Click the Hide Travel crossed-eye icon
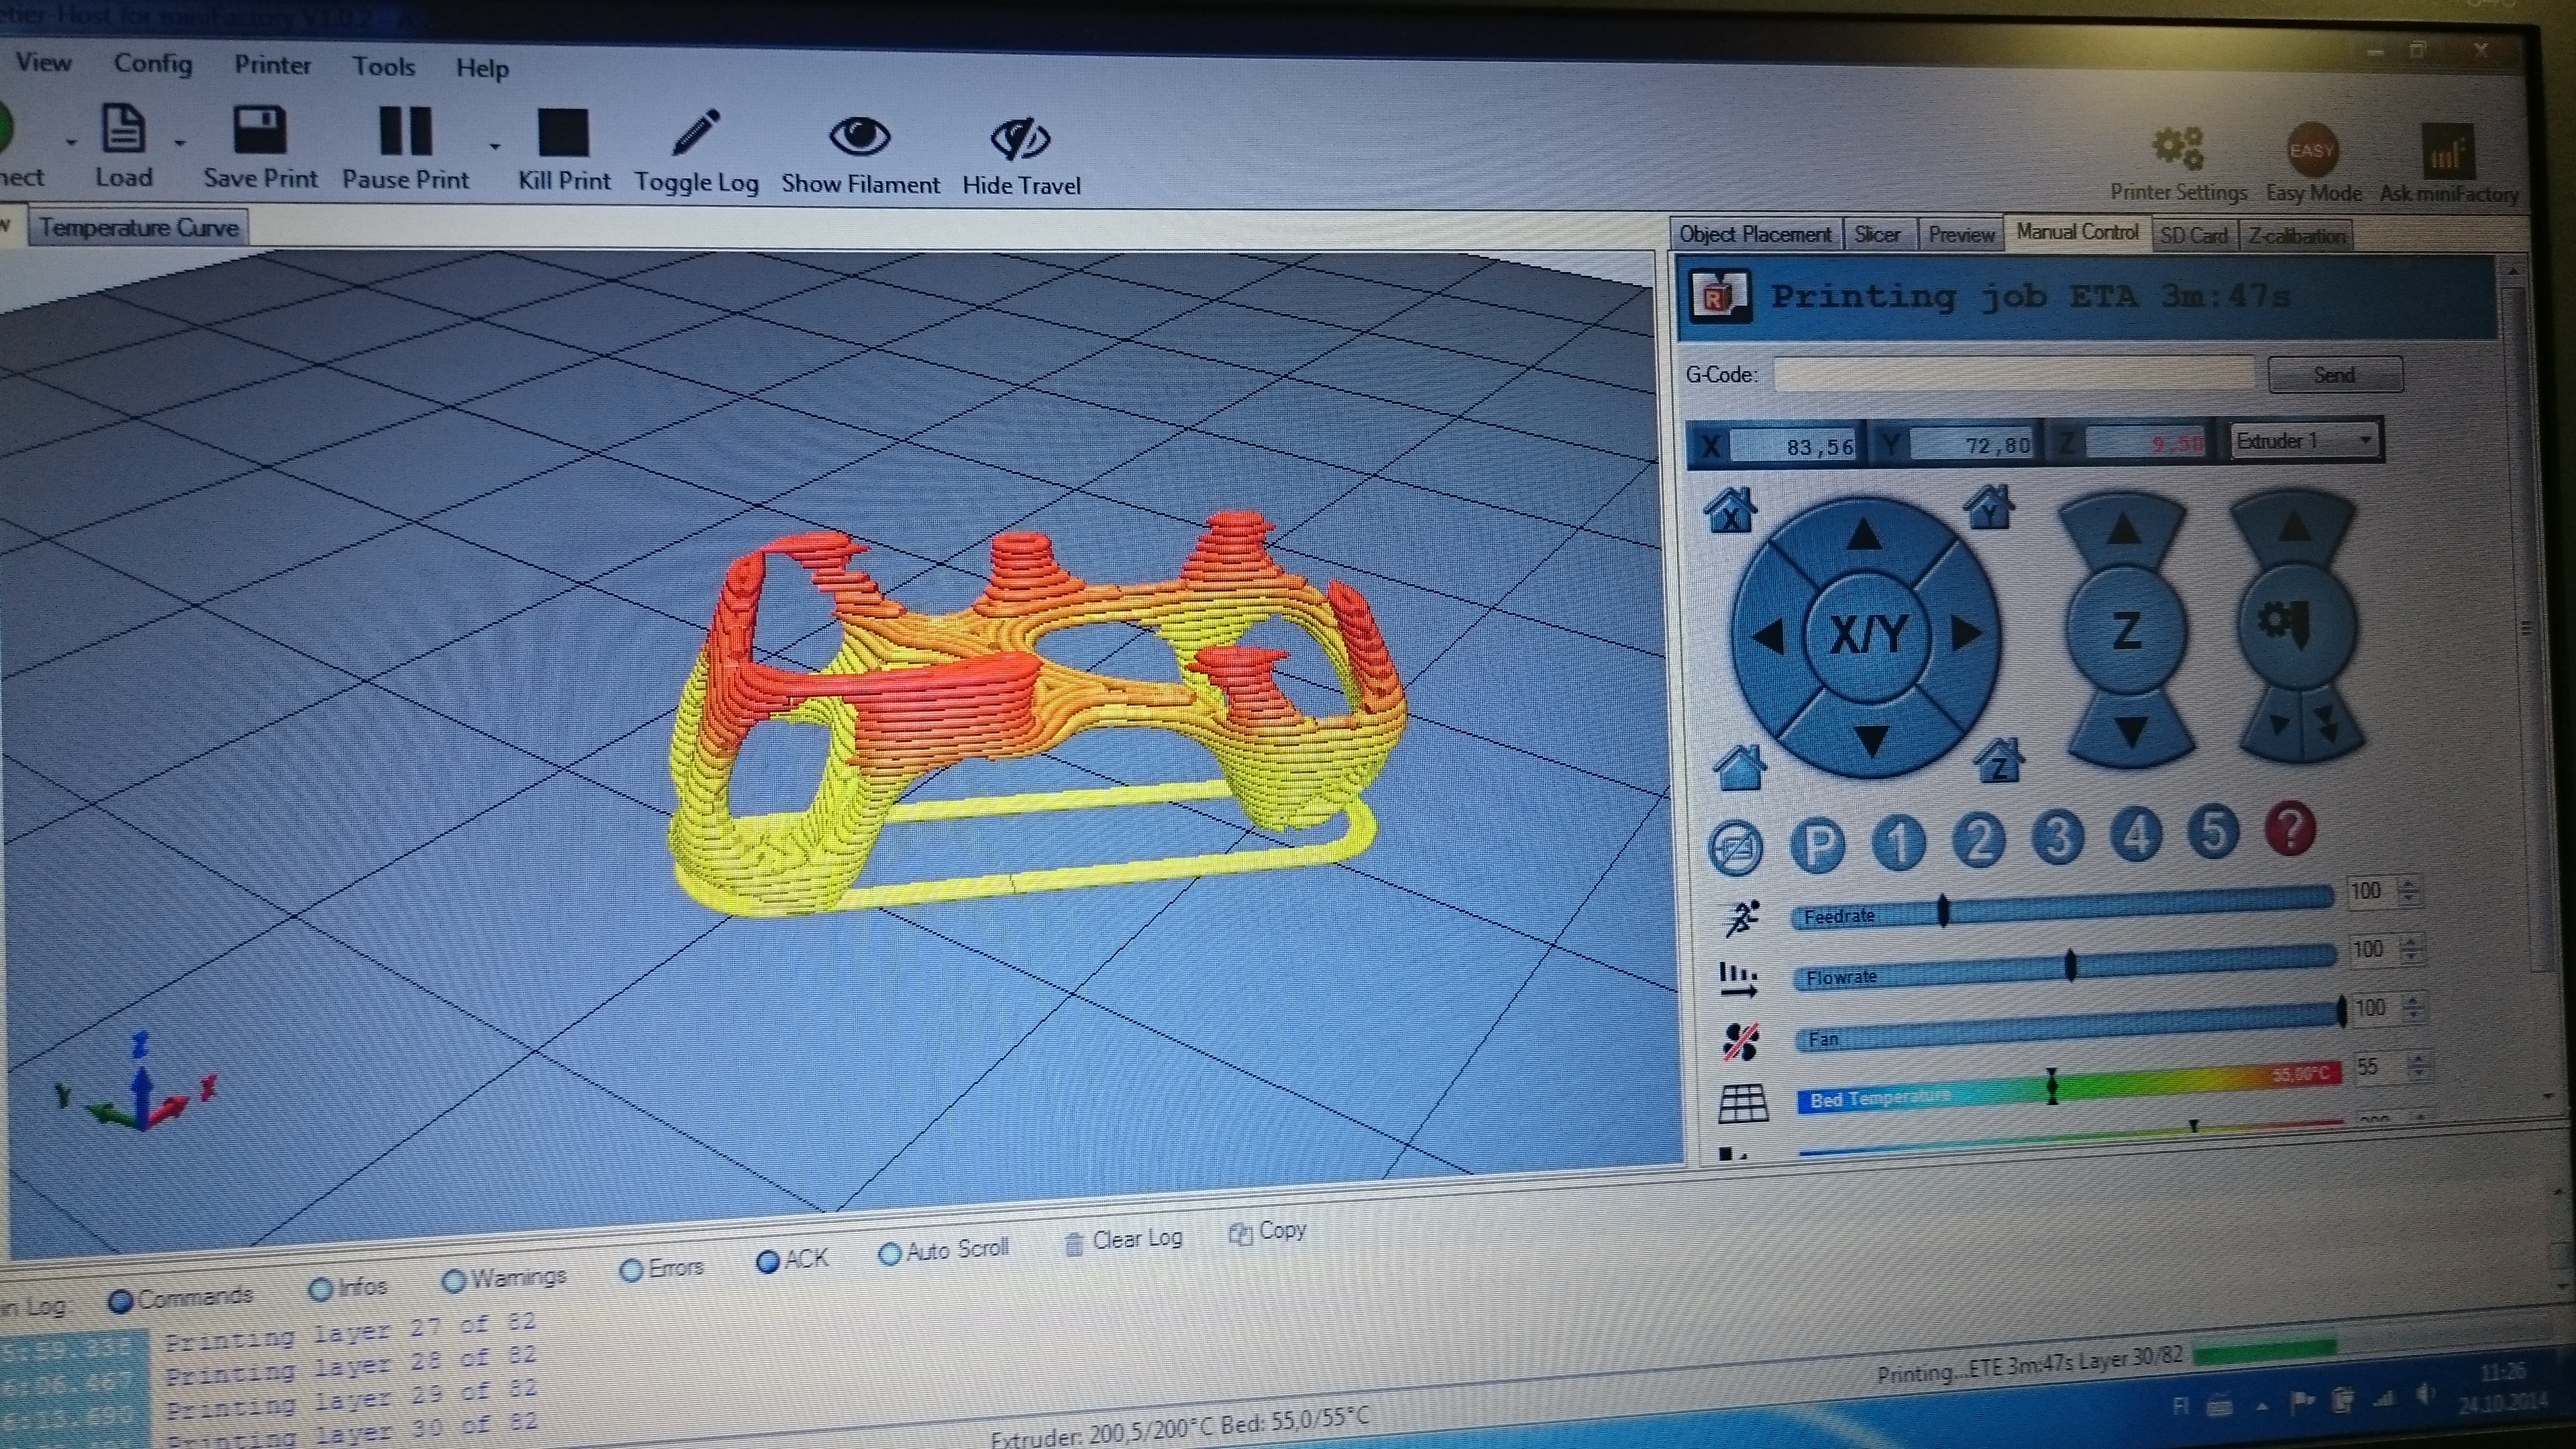The image size is (2576, 1449). pos(1019,139)
